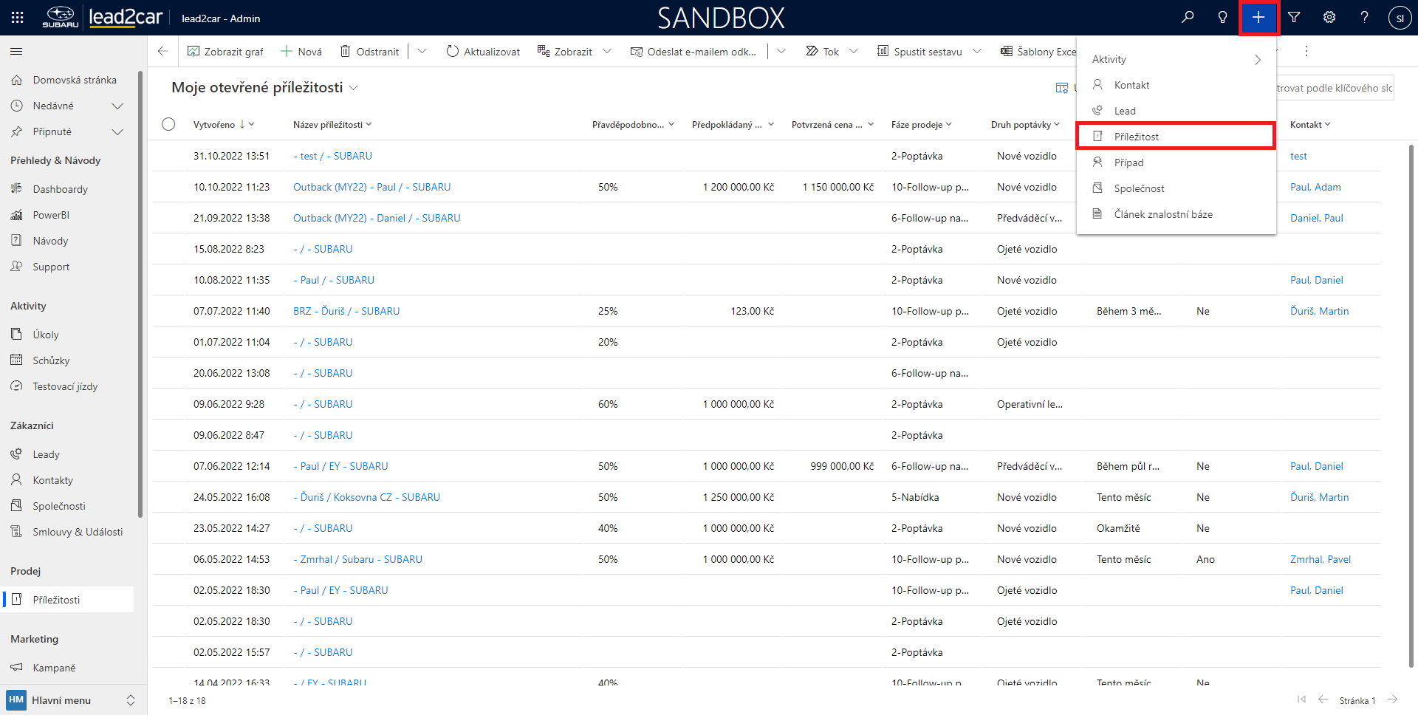Select Příležitost from the create menu
Screen dimensions: 1418x715
1136,137
